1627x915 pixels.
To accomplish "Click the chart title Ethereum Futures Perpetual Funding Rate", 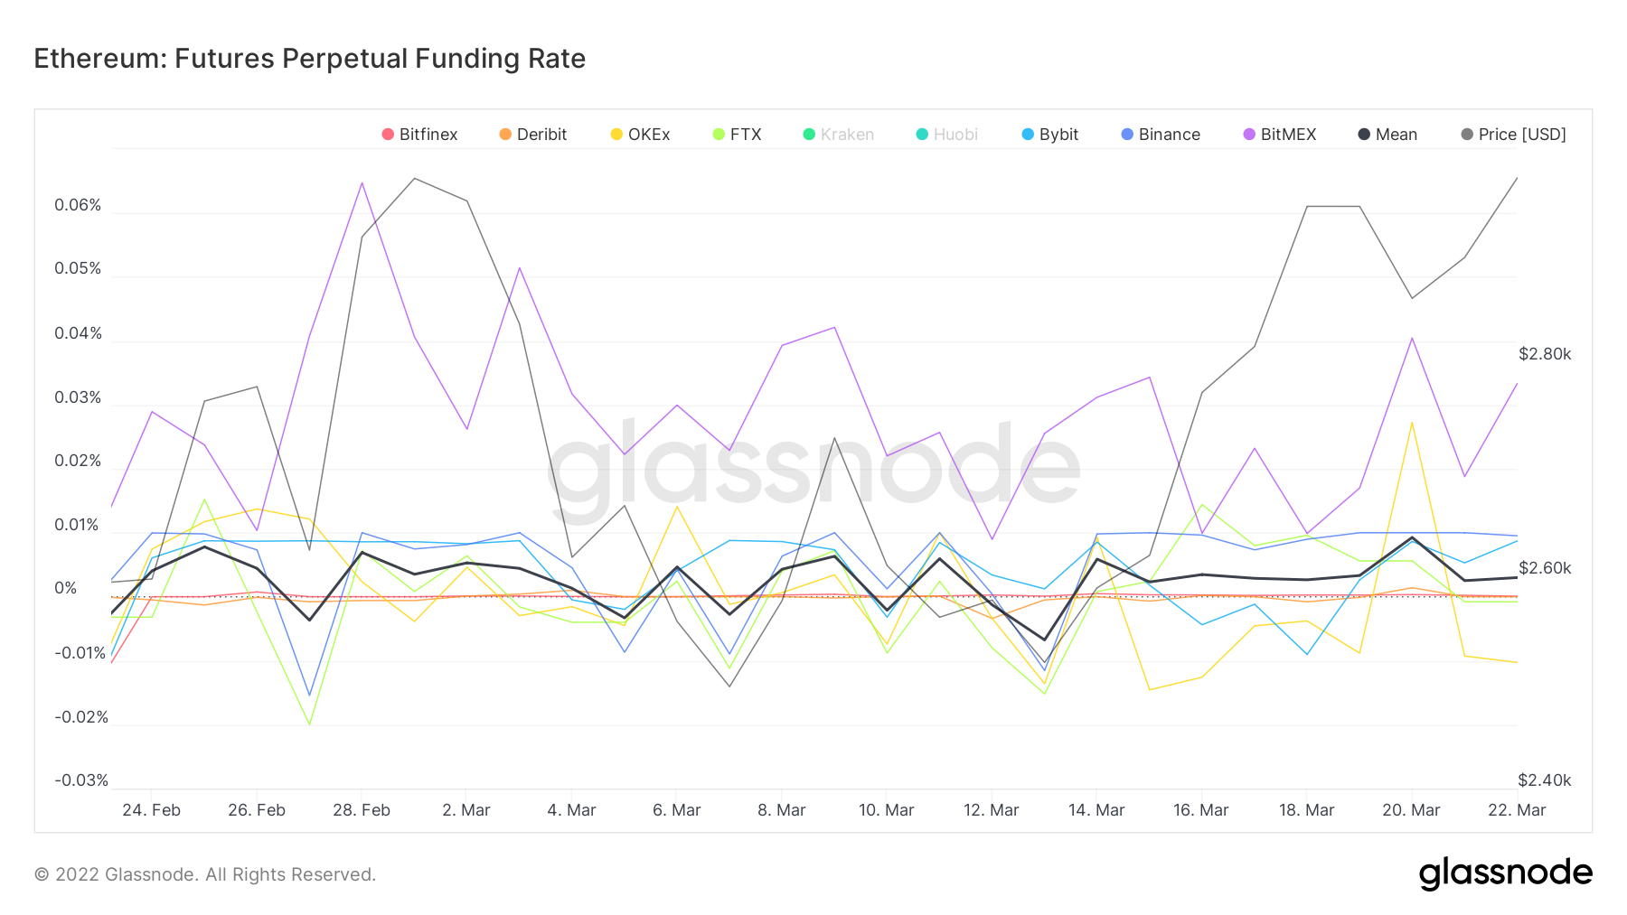I will coord(309,59).
